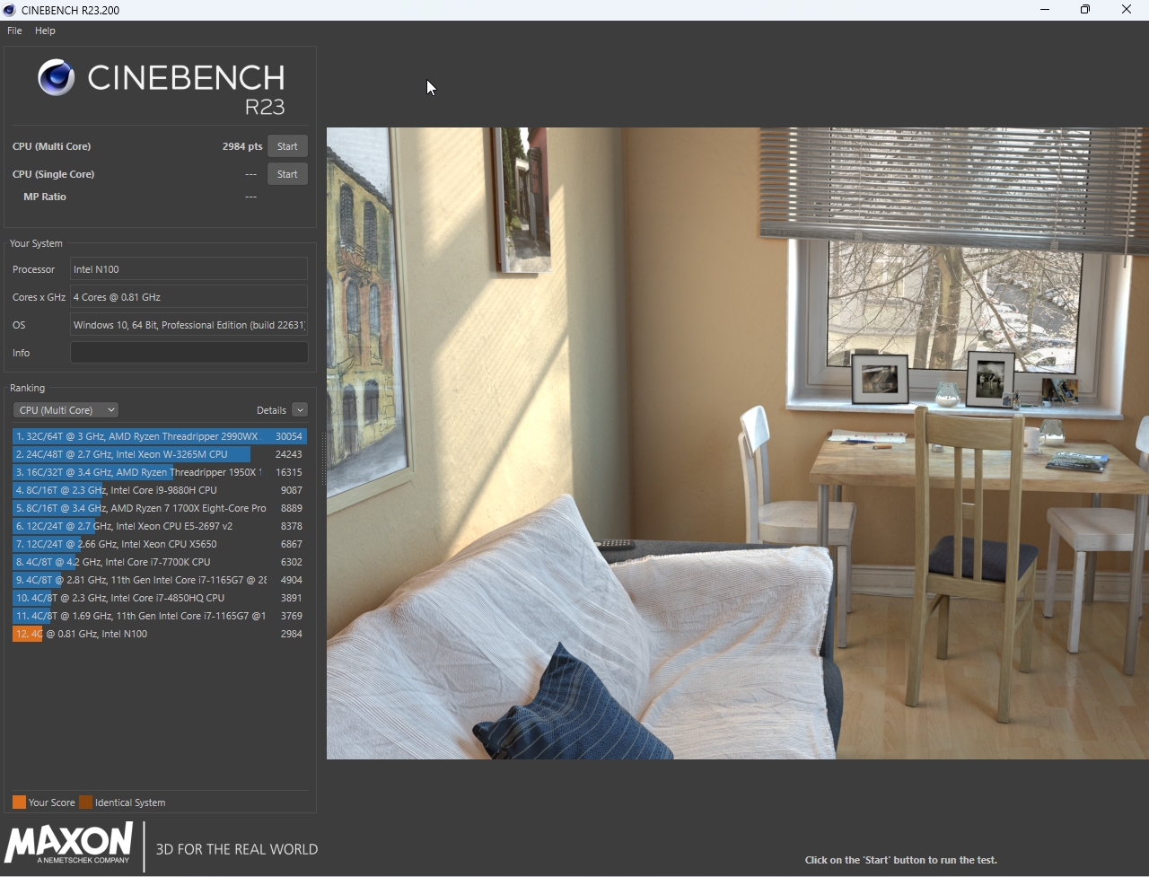Select the Intel Core i7-4850HQ ranking row

pos(160,598)
